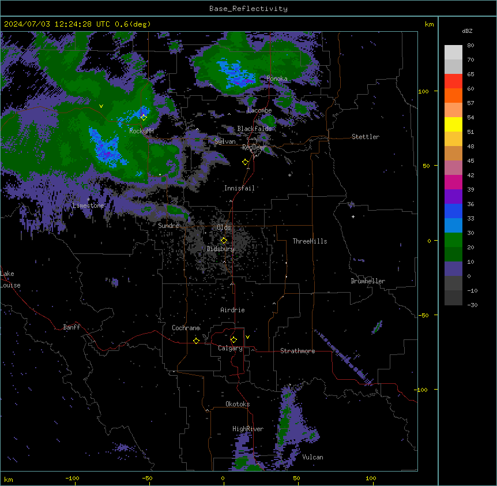The width and height of the screenshot is (497, 486).
Task: Pick the purple 36-39 dBZ legend swatch
Action: tap(453, 196)
